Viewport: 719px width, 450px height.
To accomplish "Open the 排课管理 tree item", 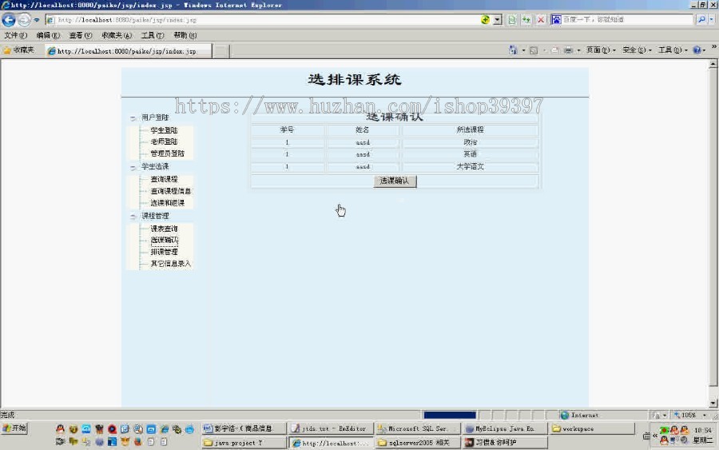I will [x=164, y=252].
